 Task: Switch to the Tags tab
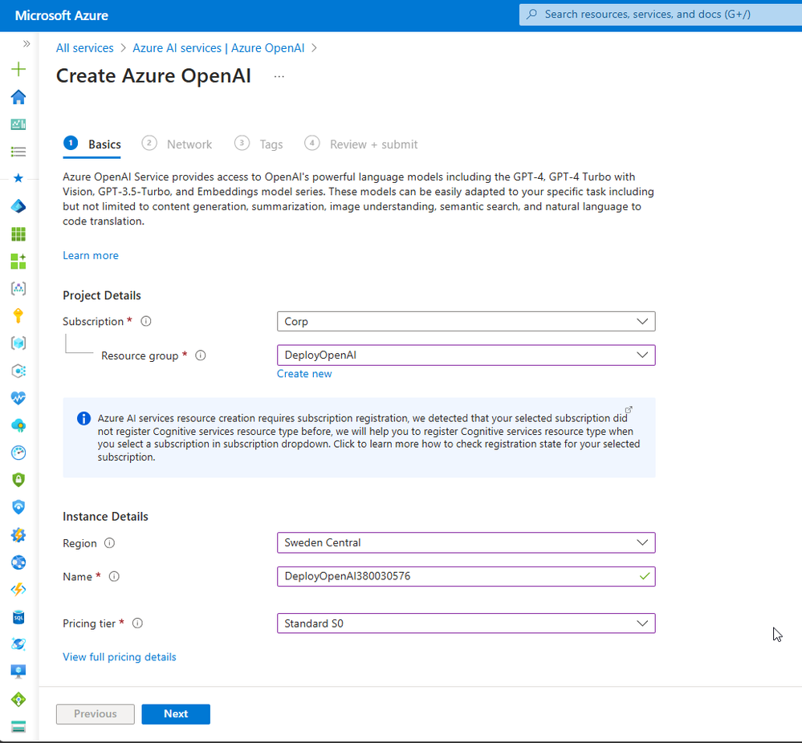tap(259, 144)
